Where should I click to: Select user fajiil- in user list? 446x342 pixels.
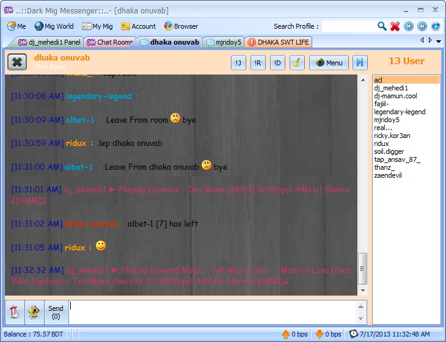[406, 104]
